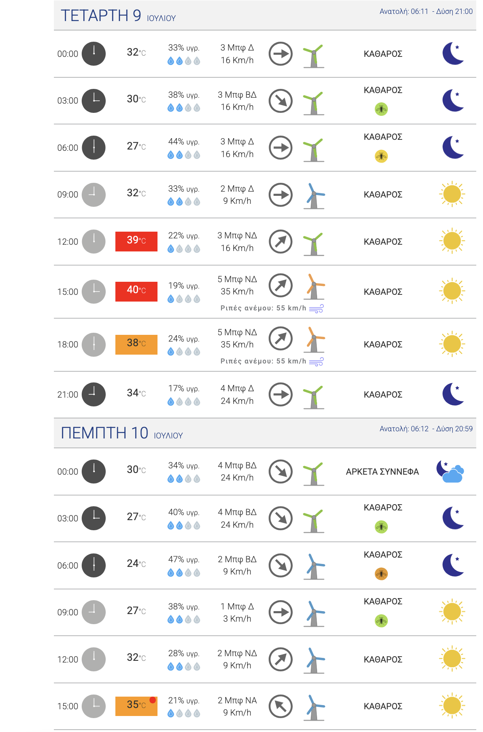This screenshot has height=732, width=483.
Task: Click the humidity droplets at Wednesday 06:00
Action: pyautogui.click(x=184, y=155)
